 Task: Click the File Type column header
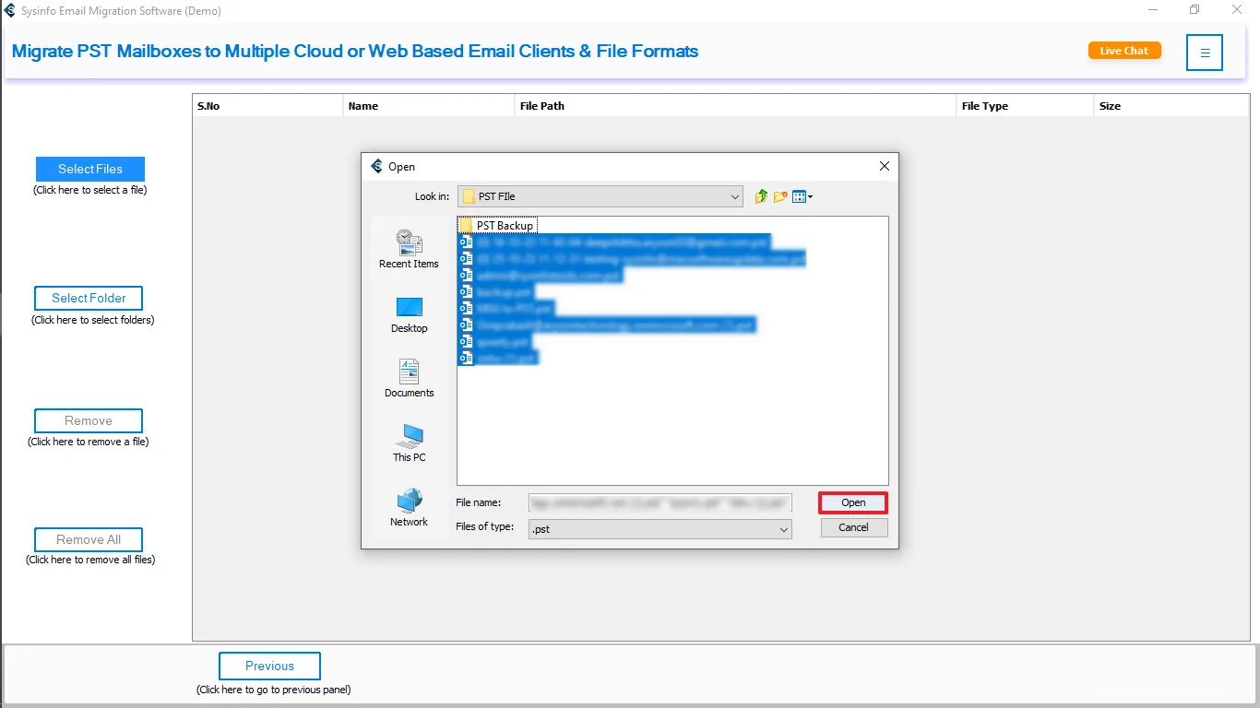point(1025,106)
